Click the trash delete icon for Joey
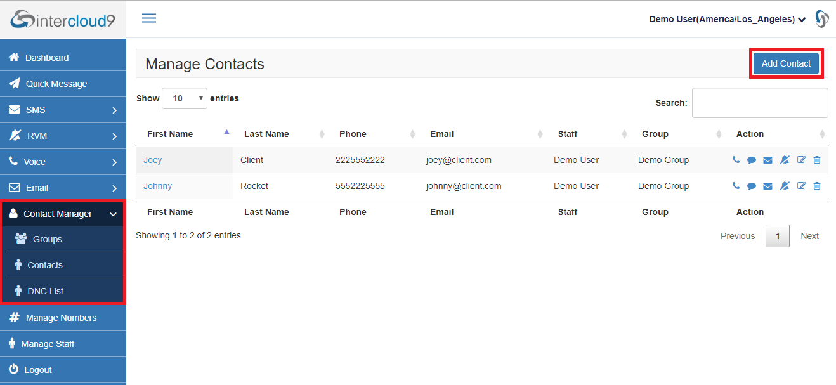836x385 pixels. pos(817,160)
